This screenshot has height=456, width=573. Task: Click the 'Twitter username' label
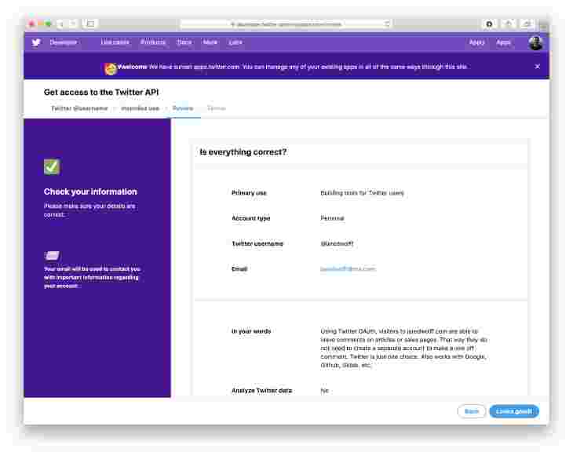point(257,243)
